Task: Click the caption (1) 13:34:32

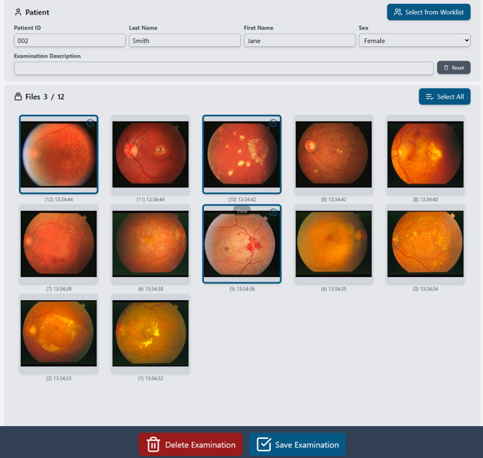Action: click(151, 378)
